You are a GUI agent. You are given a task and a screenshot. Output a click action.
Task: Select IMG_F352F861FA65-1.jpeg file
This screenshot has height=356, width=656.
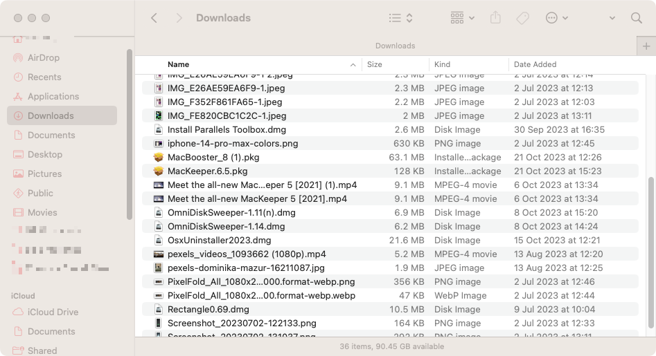[390, 102]
